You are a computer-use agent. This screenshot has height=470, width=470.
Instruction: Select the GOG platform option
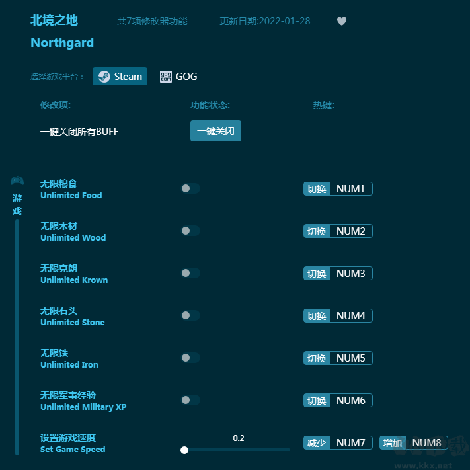[178, 77]
